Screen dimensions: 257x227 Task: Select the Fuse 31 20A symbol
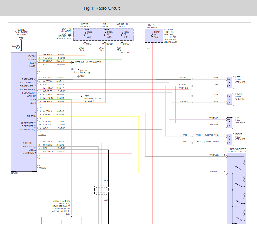point(85,34)
